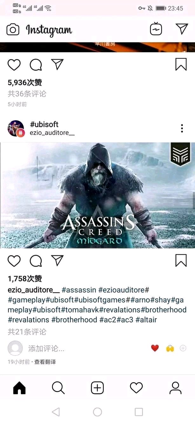Save the post with 5,936 likes
Image resolution: width=195 pixels, height=423 pixels.
tap(181, 65)
